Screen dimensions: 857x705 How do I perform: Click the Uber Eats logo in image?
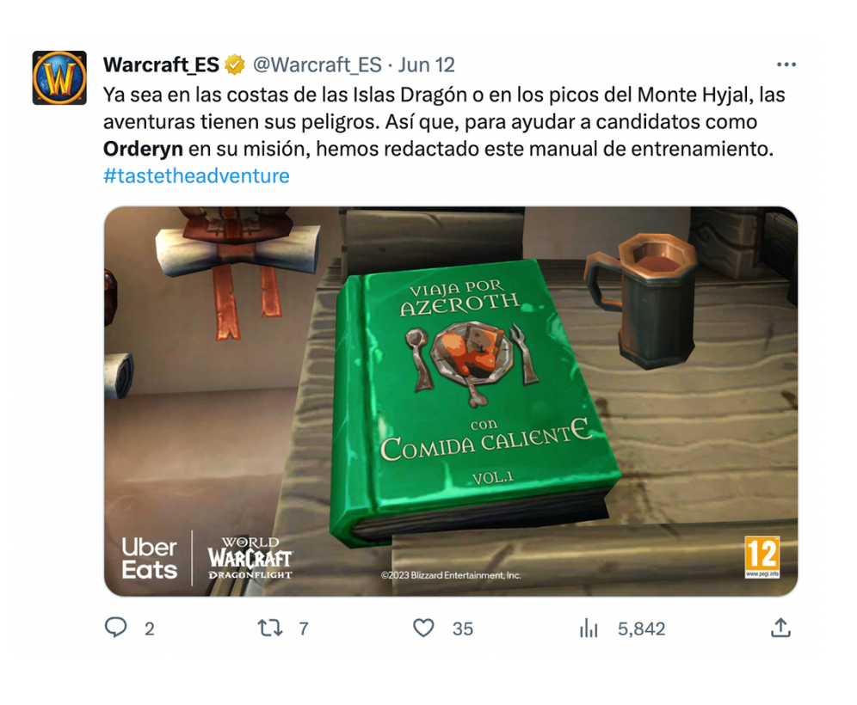coord(149,558)
